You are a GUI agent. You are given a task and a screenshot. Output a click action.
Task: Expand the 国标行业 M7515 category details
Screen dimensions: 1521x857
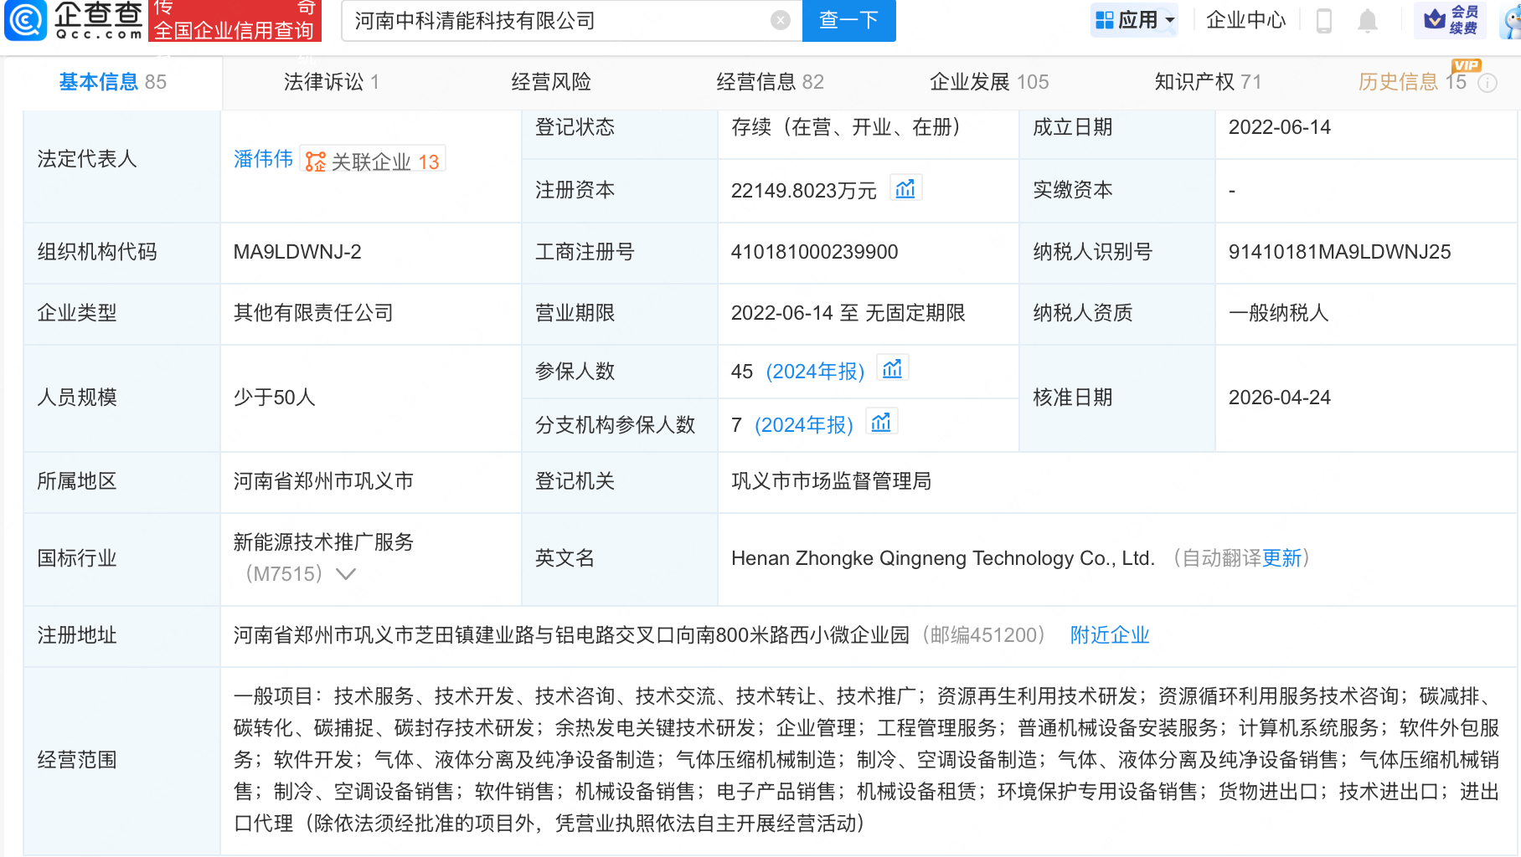click(x=347, y=575)
